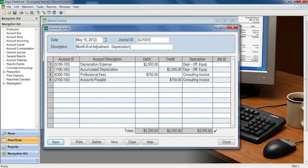Screen dimensions: 308x168
Task: Click the New document icon in the toolbar
Action: click(4, 13)
